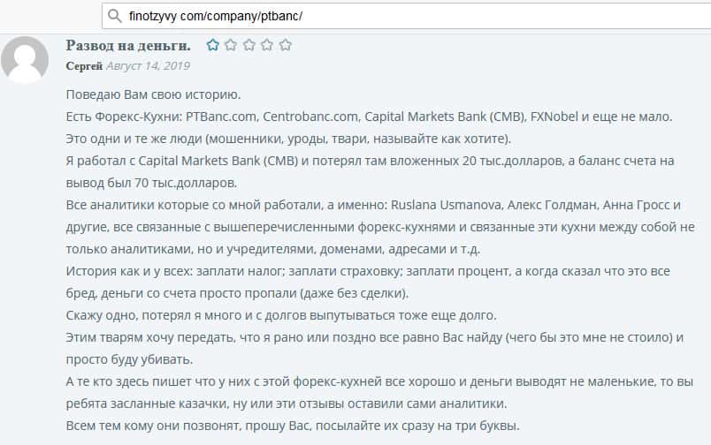Click the name Алекс Голдман
This screenshot has height=445, width=711.
pyautogui.click(x=548, y=206)
